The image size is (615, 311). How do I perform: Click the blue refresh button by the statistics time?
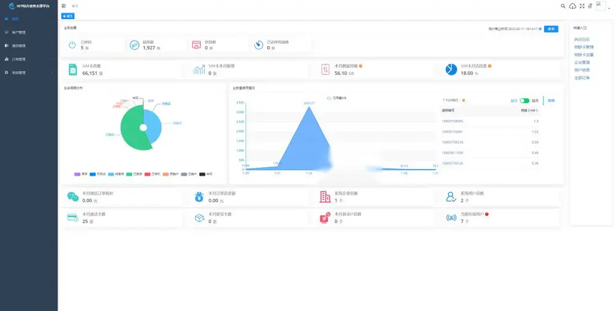point(551,29)
